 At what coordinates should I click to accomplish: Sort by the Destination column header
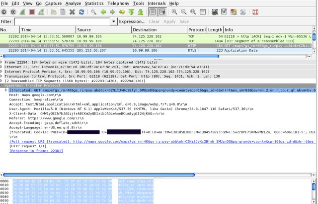(159, 30)
